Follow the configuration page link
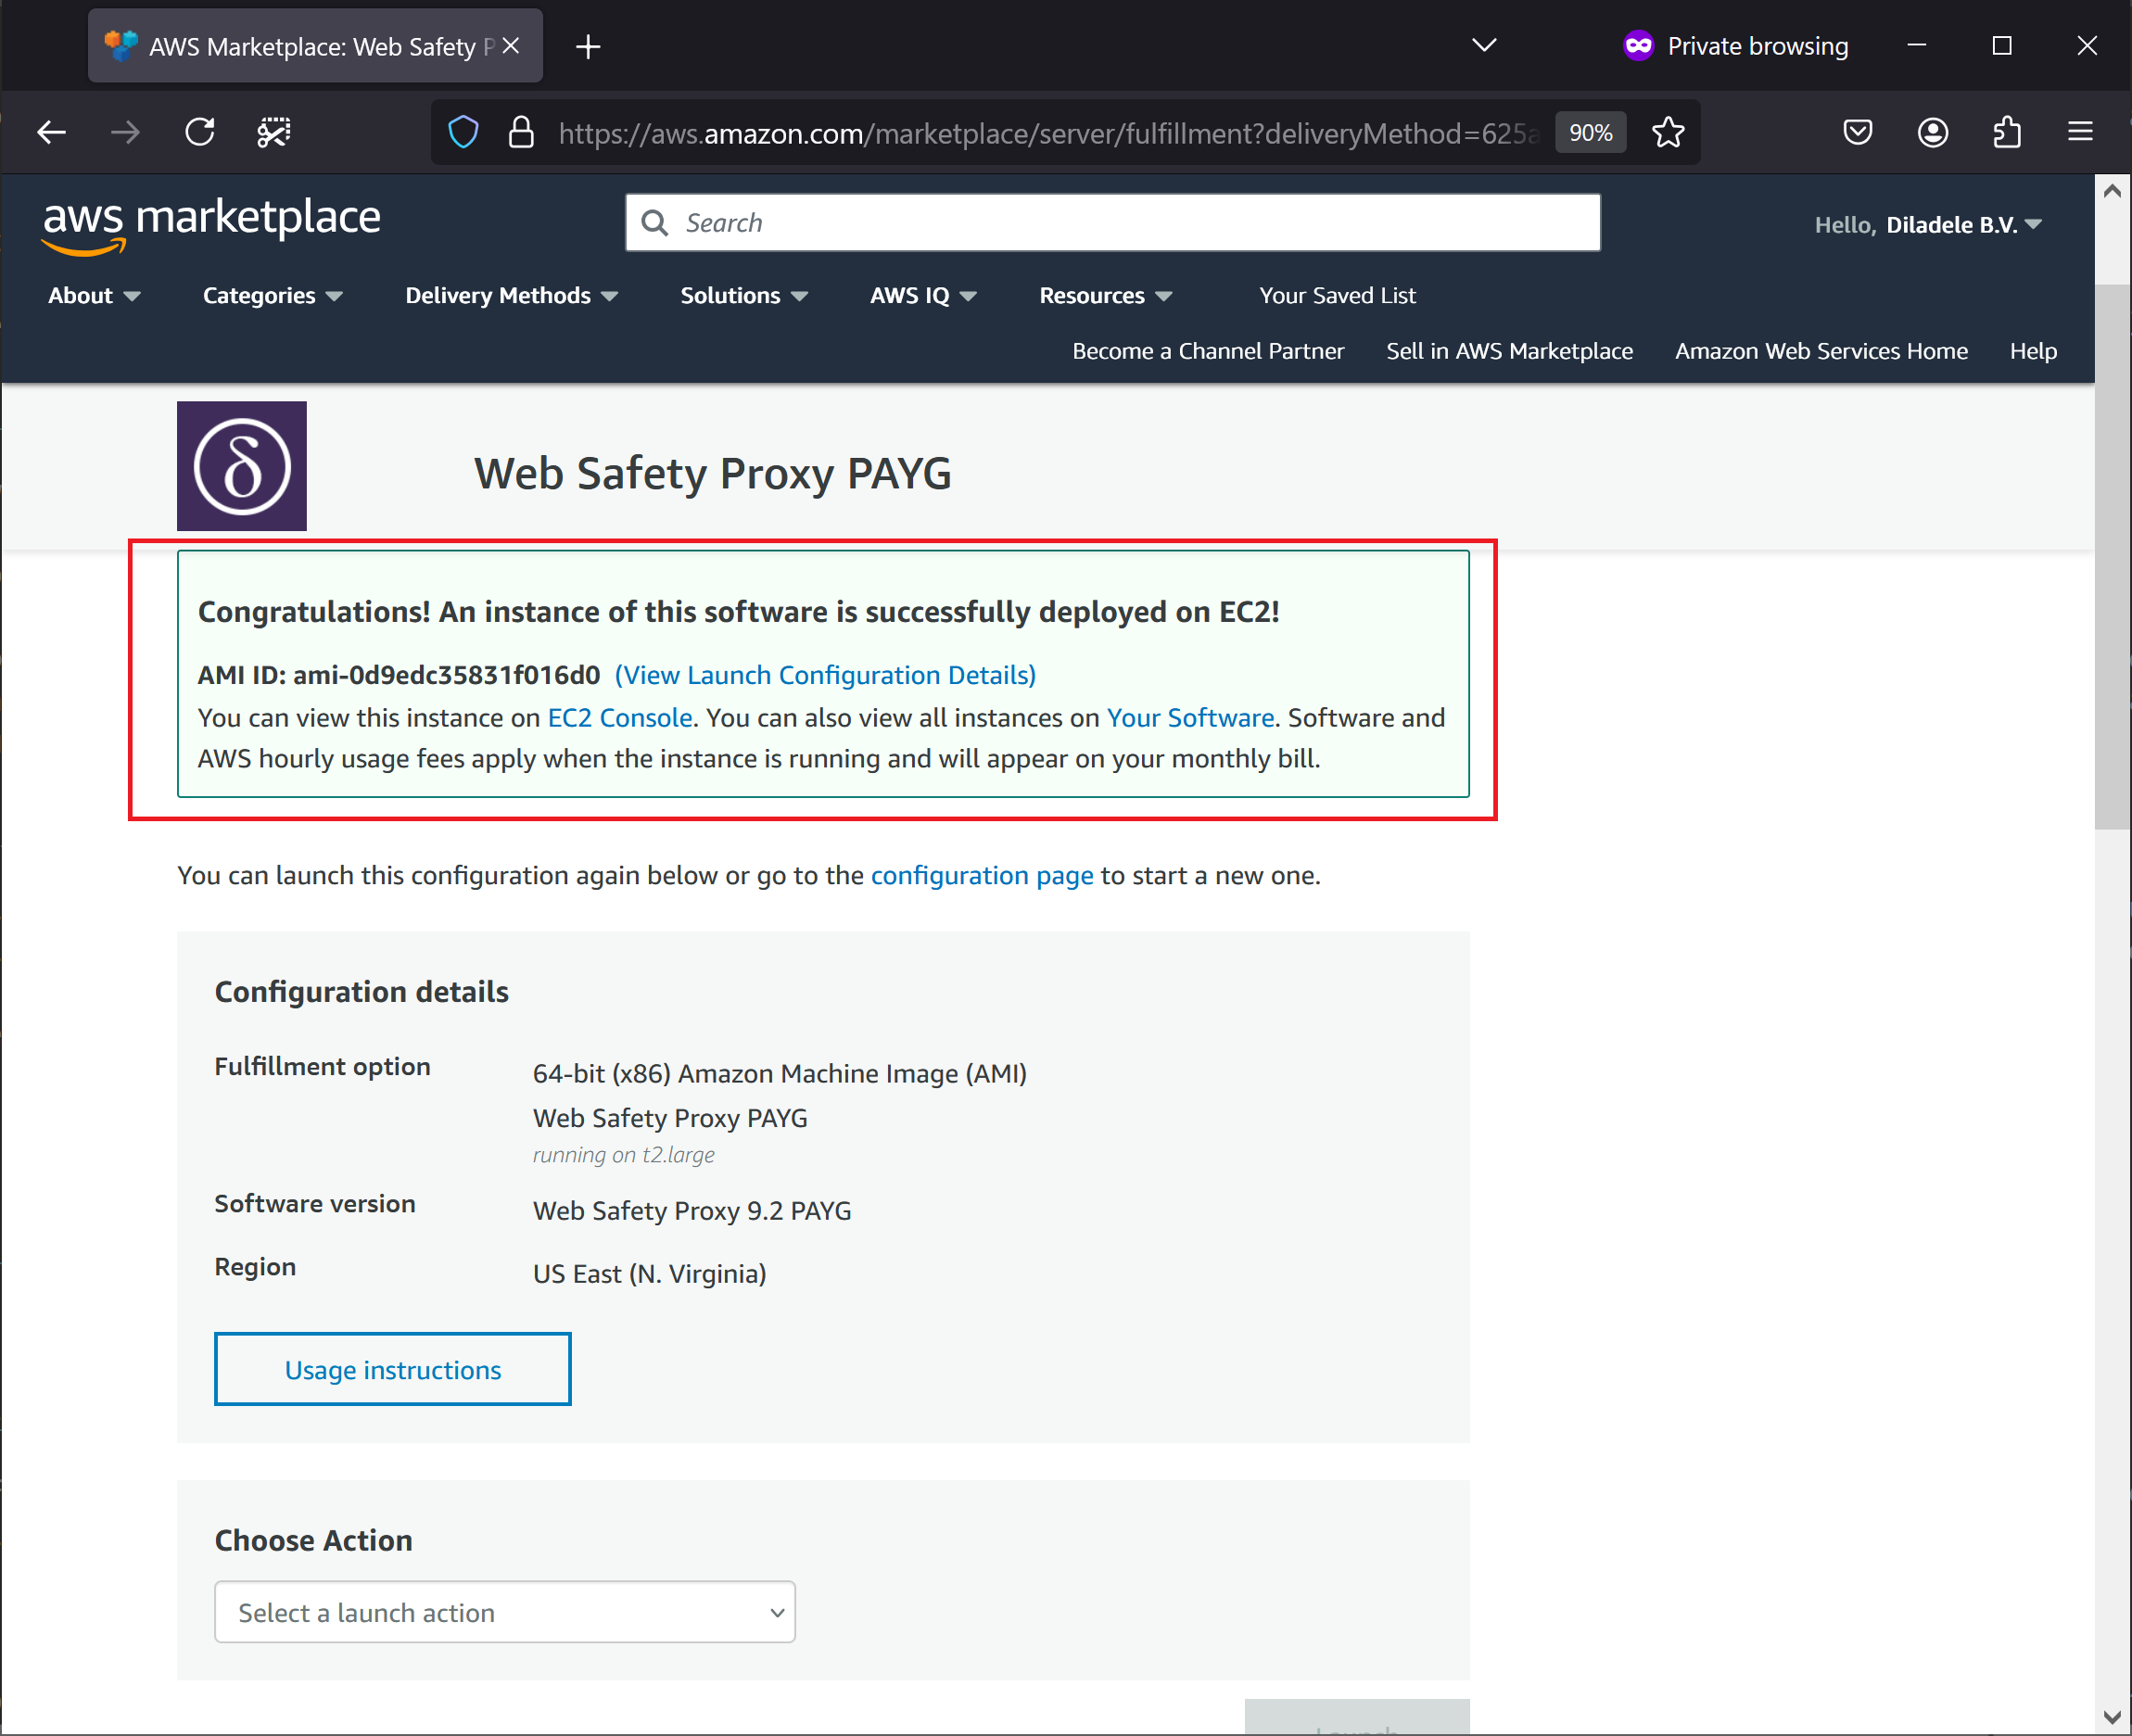Viewport: 2132px width, 1736px height. [x=982, y=875]
